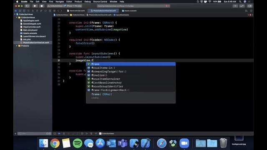Image resolution: width=267 pixels, height=150 pixels.
Task: Collapse the CollectionViews project root
Action: 15,15
